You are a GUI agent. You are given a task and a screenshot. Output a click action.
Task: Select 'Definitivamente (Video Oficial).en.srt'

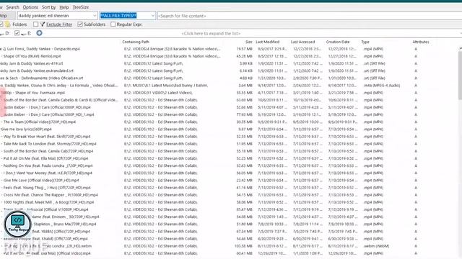(x=42, y=78)
